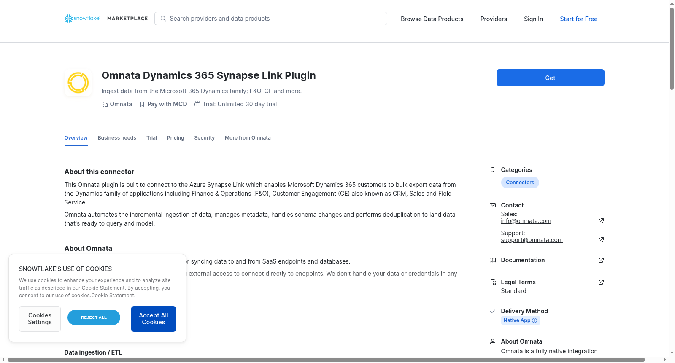Image resolution: width=675 pixels, height=363 pixels.
Task: Click the scroll up arrow of vertical scrollbar
Action: [x=672, y=3]
